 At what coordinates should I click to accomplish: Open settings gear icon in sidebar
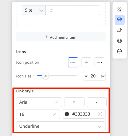pyautogui.click(x=119, y=41)
